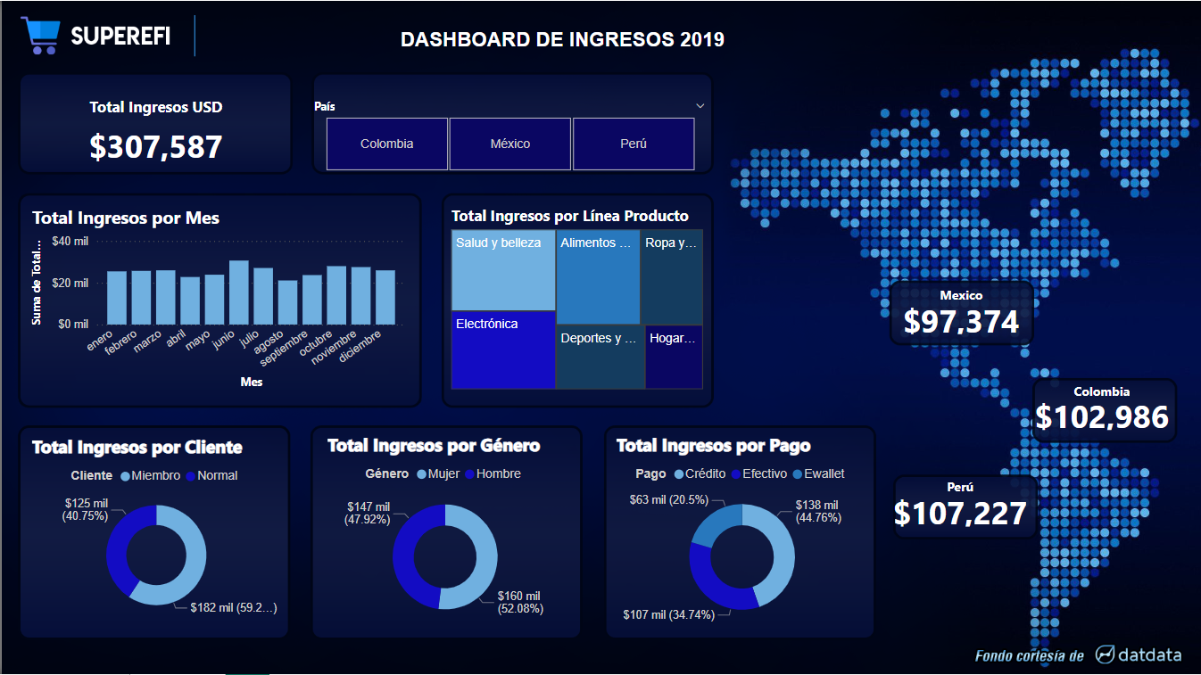Click the $63 mil (20.5%) data label
This screenshot has height=675, width=1201.
point(669,500)
